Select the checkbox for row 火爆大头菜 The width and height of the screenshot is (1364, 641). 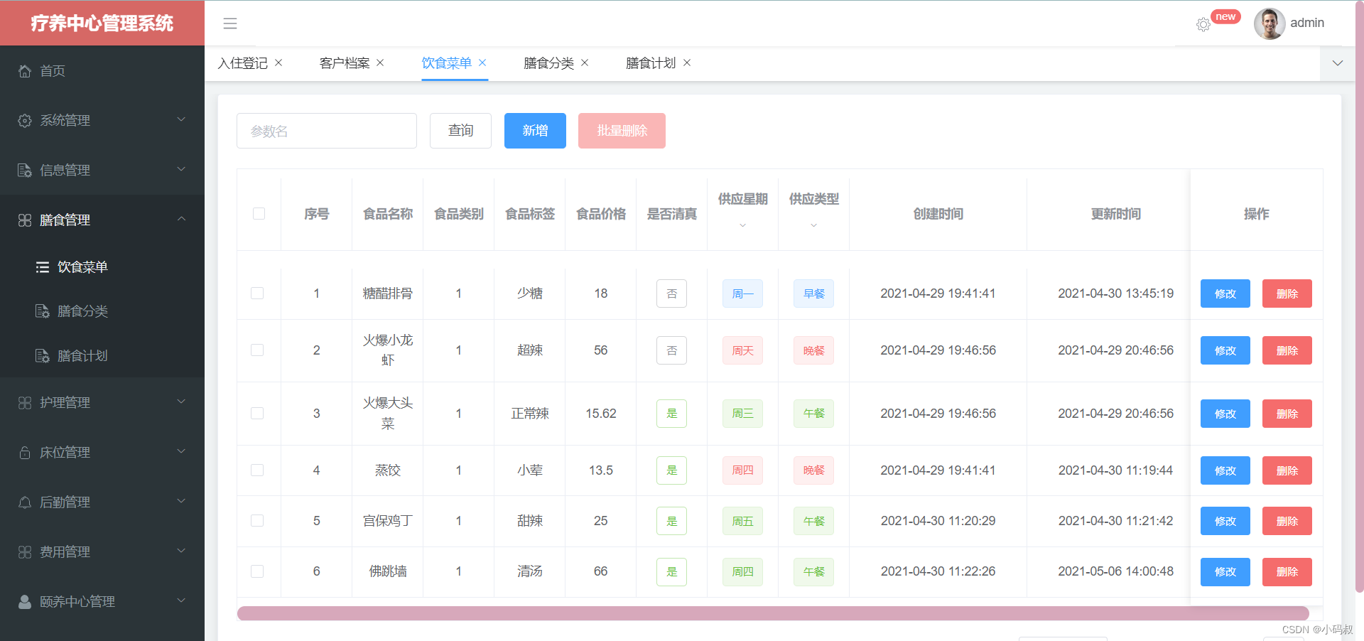257,414
